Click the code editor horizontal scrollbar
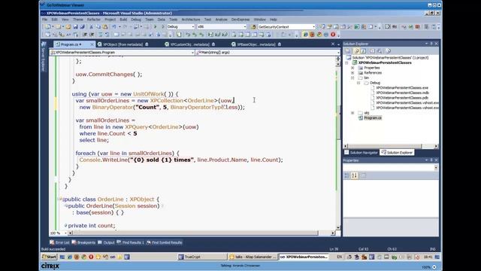The image size is (481, 271). (201, 233)
